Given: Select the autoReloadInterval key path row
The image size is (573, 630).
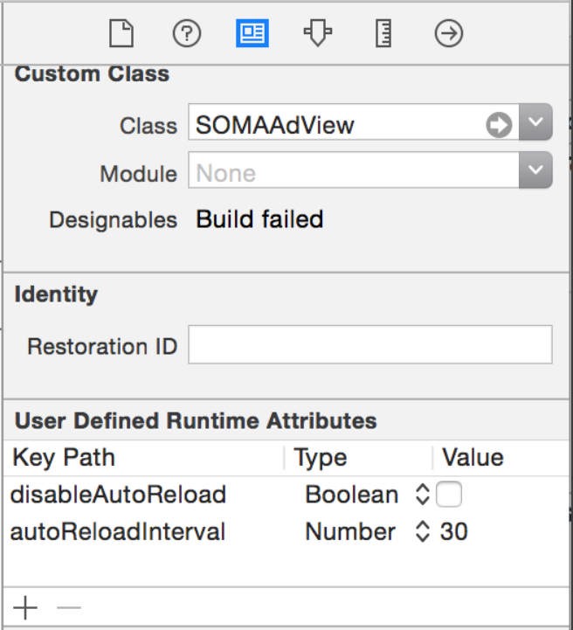Looking at the screenshot, I should (286, 531).
